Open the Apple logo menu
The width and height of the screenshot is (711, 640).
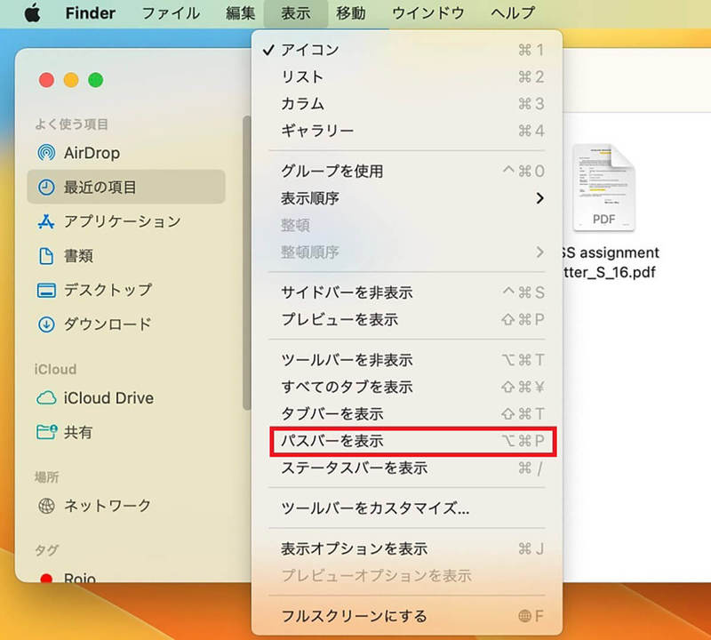(x=32, y=13)
